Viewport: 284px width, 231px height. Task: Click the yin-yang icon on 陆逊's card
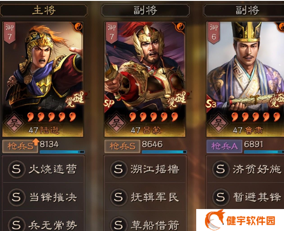[x=78, y=27]
